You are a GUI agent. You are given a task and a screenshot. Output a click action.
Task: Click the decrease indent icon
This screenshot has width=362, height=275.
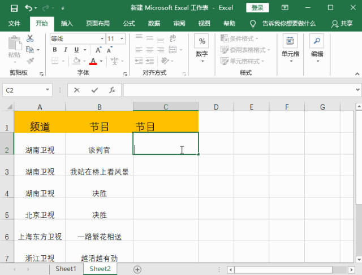[x=139, y=61]
